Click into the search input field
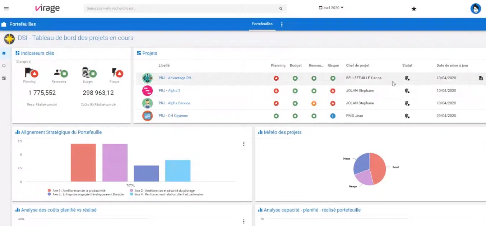Image resolution: width=486 pixels, height=226 pixels. click(x=181, y=9)
